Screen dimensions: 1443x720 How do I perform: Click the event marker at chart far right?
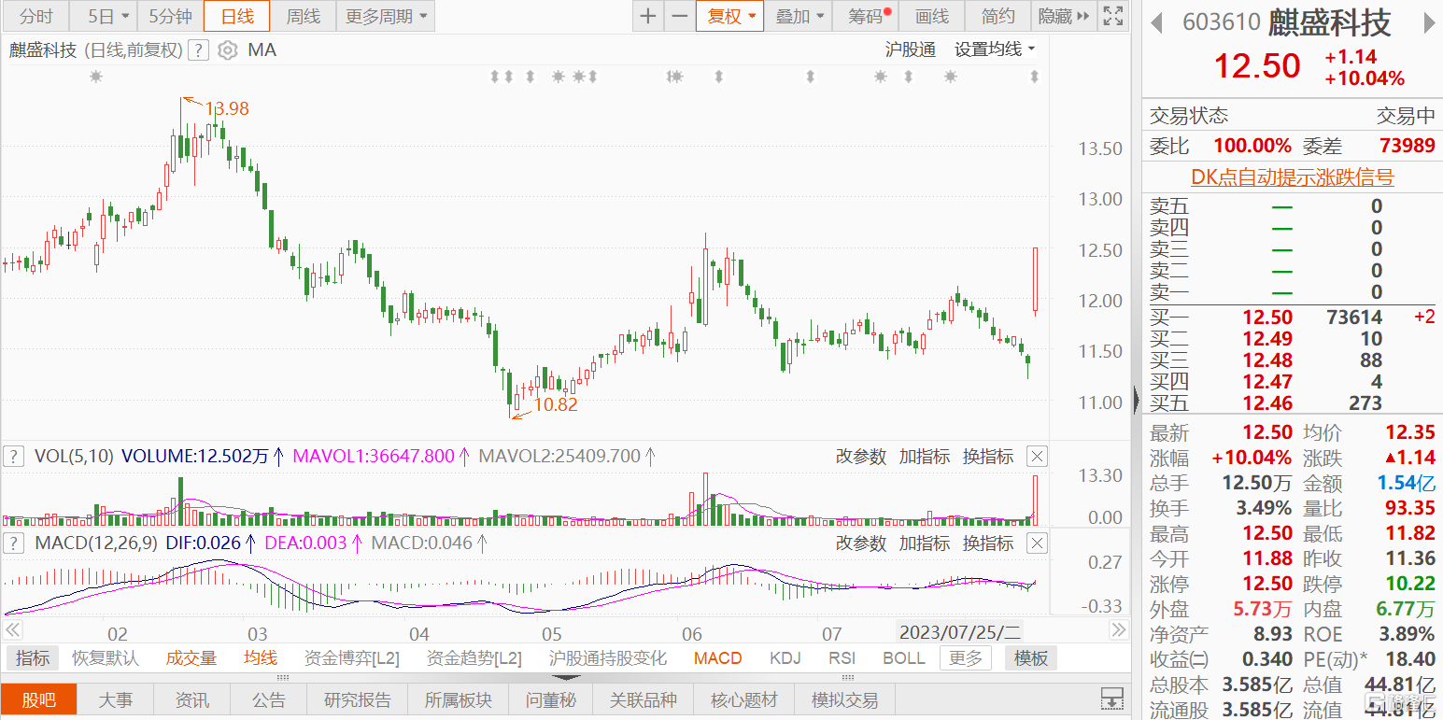pos(1034,77)
